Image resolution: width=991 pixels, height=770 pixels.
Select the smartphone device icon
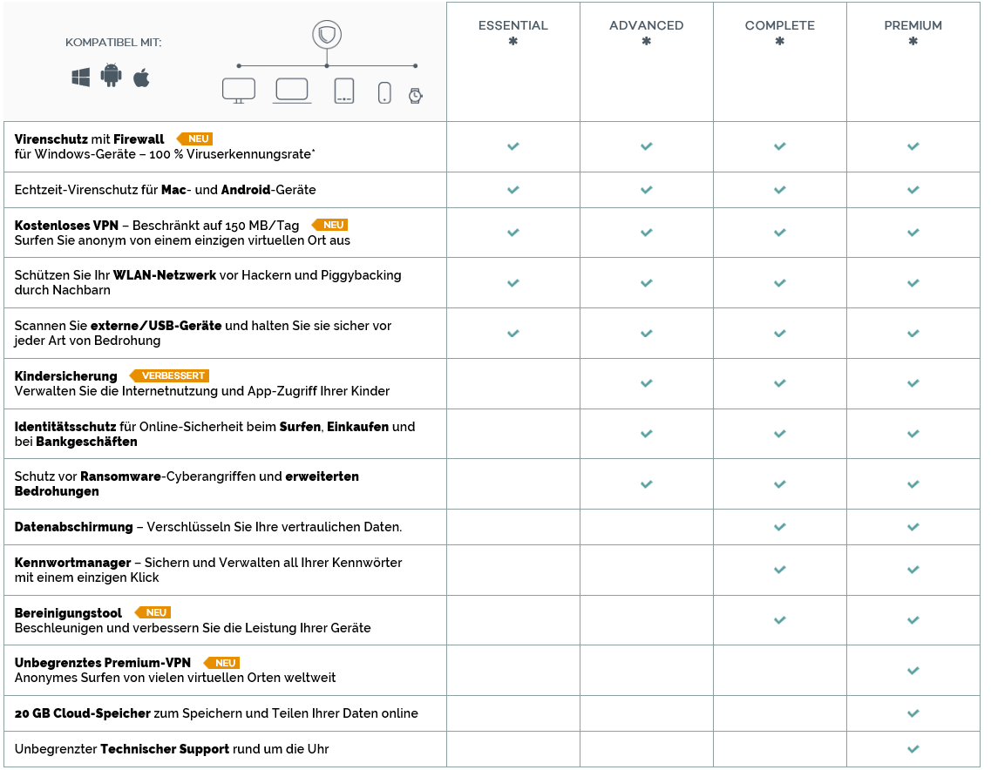tap(384, 93)
